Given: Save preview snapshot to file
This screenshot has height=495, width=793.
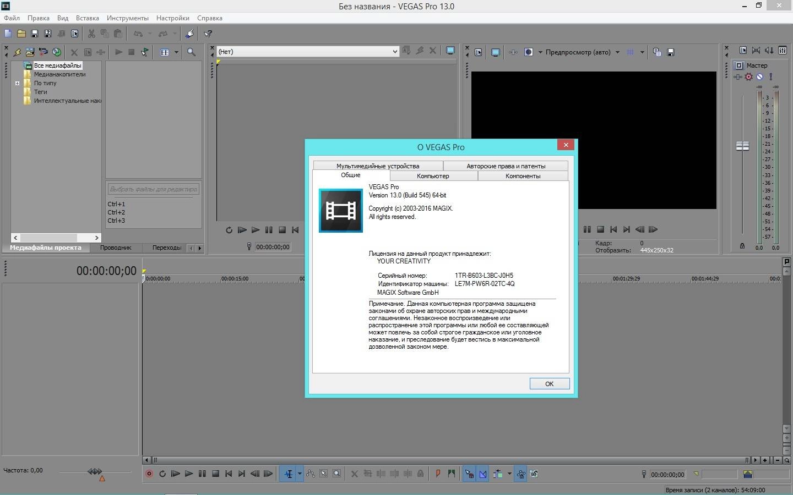Looking at the screenshot, I should pyautogui.click(x=671, y=52).
